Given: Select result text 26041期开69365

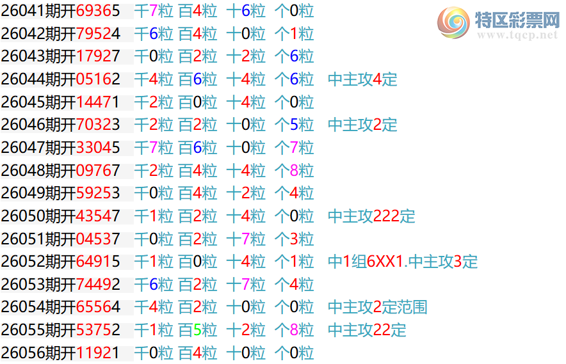Looking at the screenshot, I should [x=60, y=11].
